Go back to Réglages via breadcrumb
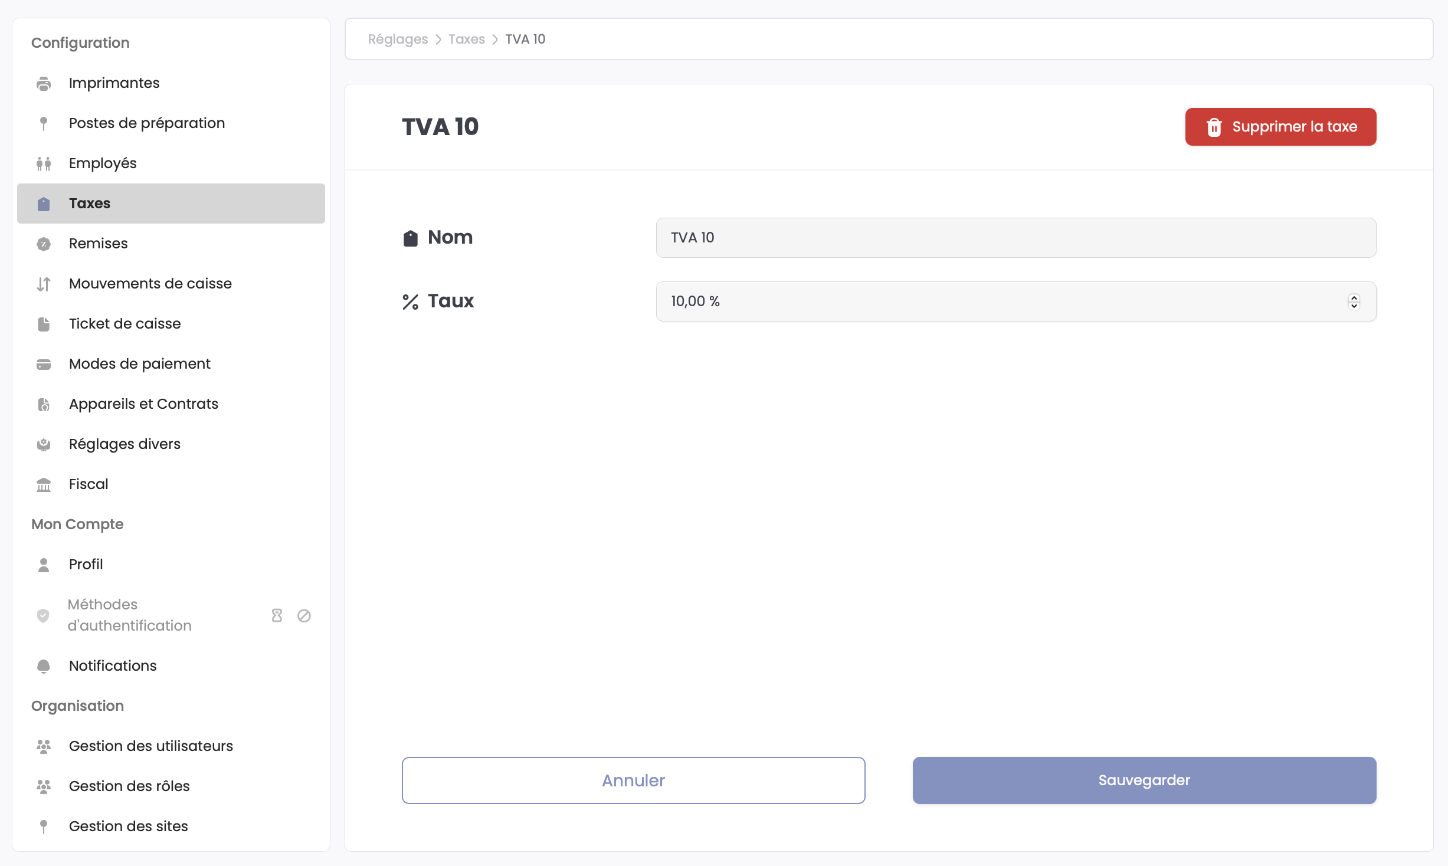This screenshot has width=1448, height=866. [398, 39]
